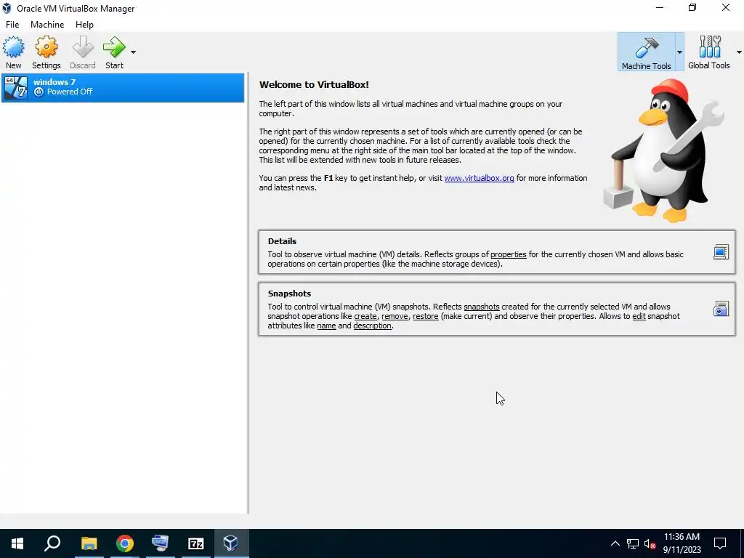The width and height of the screenshot is (744, 558).
Task: Open the Machine Tools dropdown arrow
Action: click(x=679, y=52)
